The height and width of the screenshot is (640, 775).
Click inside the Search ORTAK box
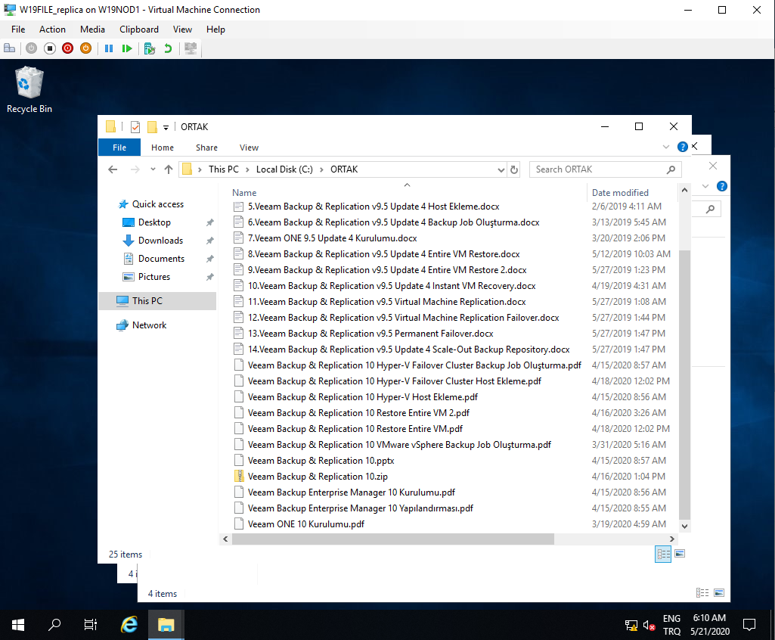click(x=605, y=169)
